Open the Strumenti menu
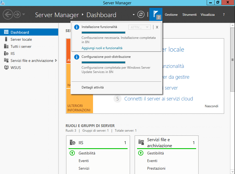The image size is (235, 174). pos(189,15)
